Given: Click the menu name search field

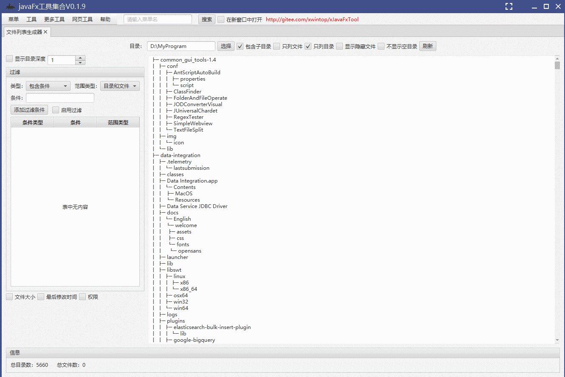Looking at the screenshot, I should pyautogui.click(x=158, y=20).
